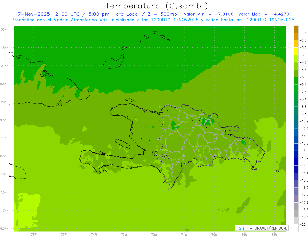Click the '-8.1' color bar label

(303, 99)
